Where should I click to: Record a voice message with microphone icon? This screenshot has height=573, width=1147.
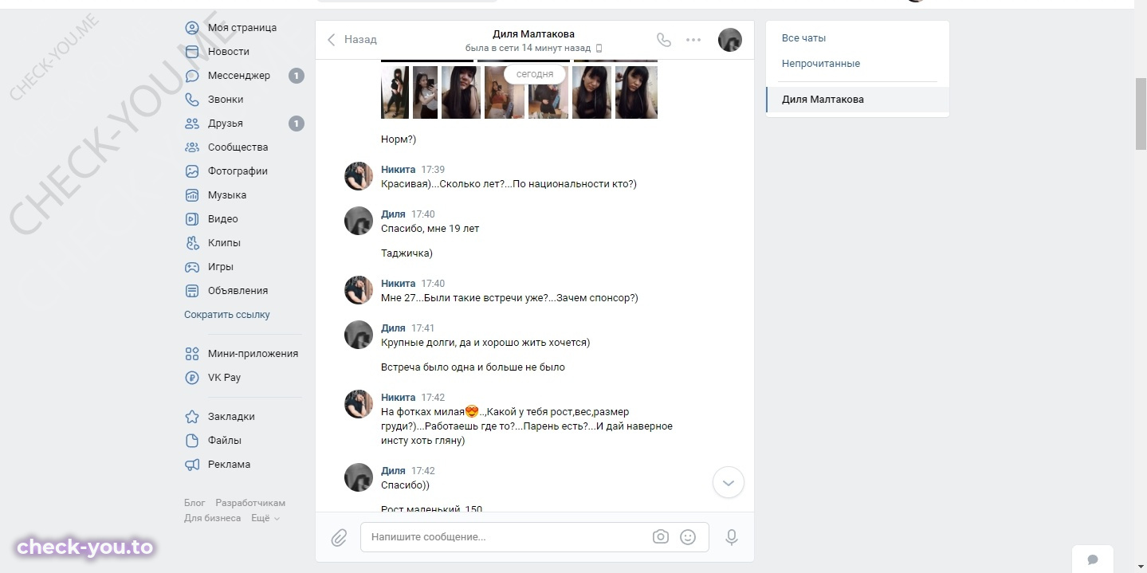[732, 537]
